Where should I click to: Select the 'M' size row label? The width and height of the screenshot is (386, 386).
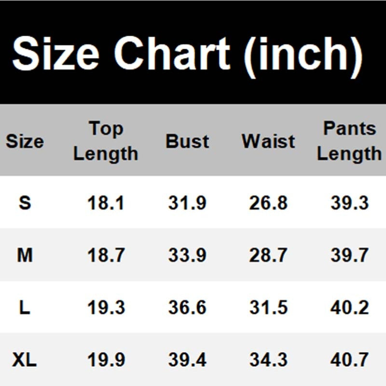[25, 255]
